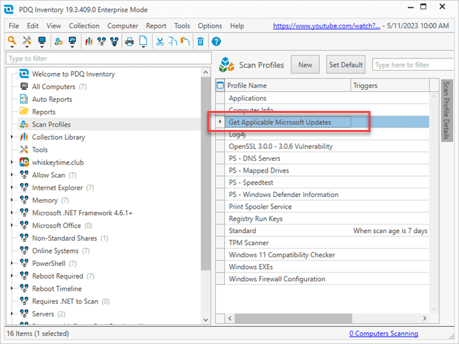Open the Collection menu
Image resolution: width=459 pixels, height=344 pixels.
[84, 26]
